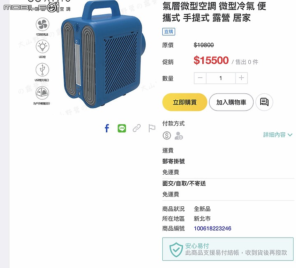Click the person-with-coin payment icon

pyautogui.click(x=178, y=136)
